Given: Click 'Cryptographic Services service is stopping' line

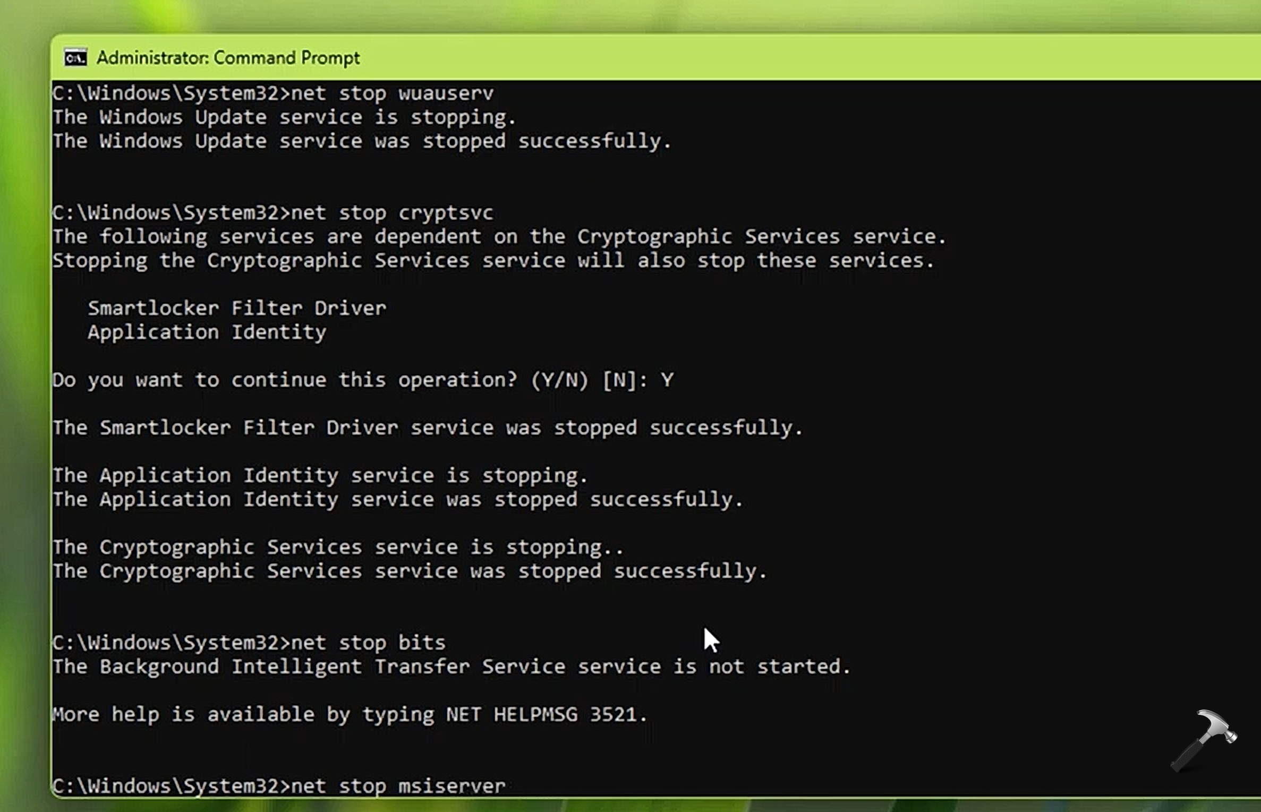Looking at the screenshot, I should [x=338, y=548].
